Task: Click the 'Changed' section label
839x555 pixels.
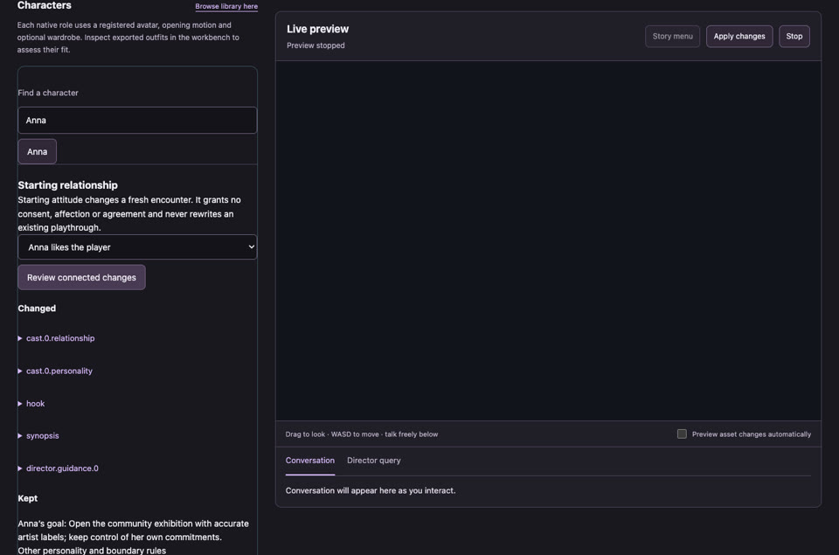Action: pos(37,309)
